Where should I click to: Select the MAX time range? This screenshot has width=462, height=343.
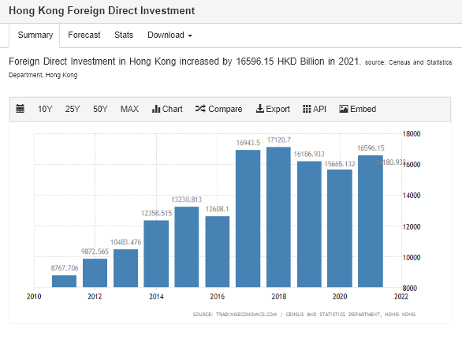(x=129, y=109)
